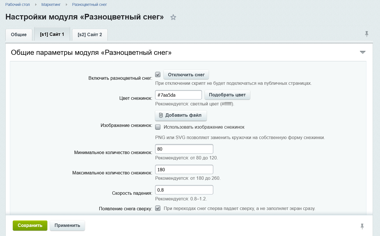This screenshot has height=236, width=380.
Task: Collapse the Общие параметры модуля section
Action: click(x=362, y=52)
